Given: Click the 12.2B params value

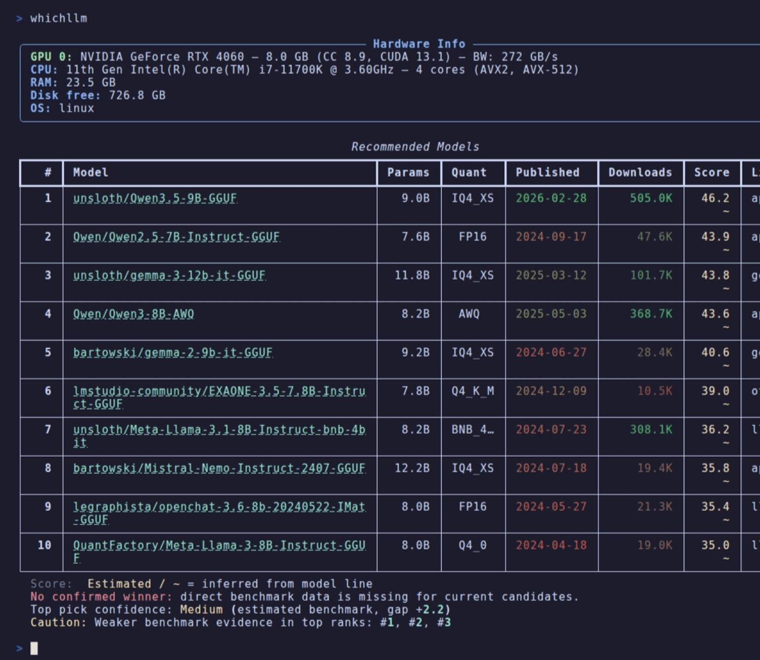Looking at the screenshot, I should (412, 468).
